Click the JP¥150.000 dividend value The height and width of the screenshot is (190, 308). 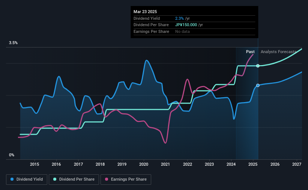[x=186, y=25]
